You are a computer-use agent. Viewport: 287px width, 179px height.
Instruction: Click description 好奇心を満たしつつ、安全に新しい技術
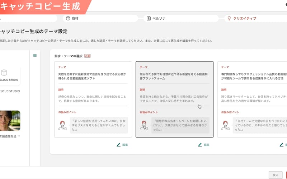coord(92,99)
